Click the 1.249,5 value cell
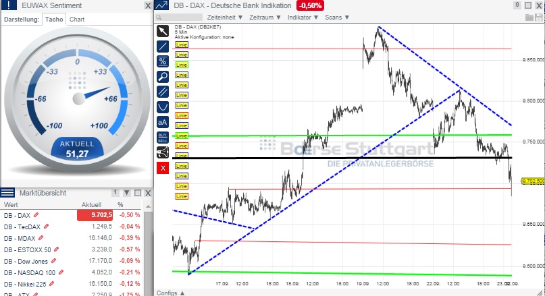This screenshot has width=545, height=296. tap(102, 227)
